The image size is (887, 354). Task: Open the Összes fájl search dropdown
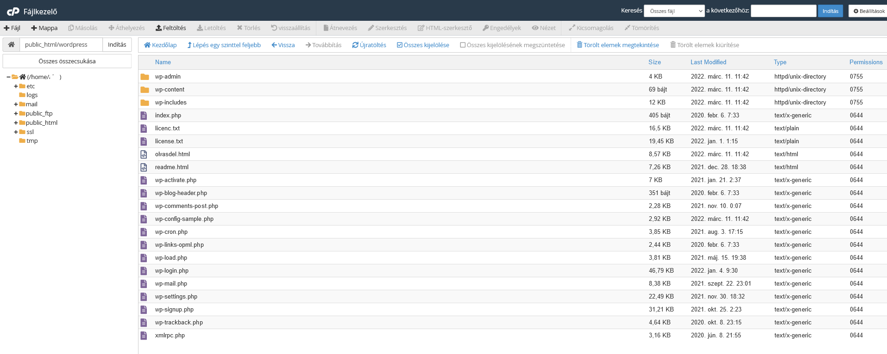674,11
